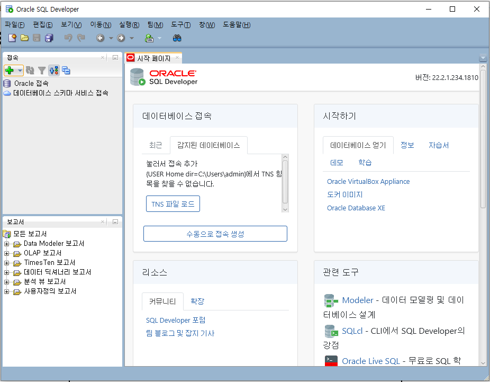Switch to the 정보 tab
The height and width of the screenshot is (382, 490).
pyautogui.click(x=407, y=145)
